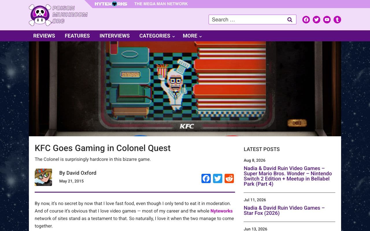Go to the Interviews section
Image resolution: width=370 pixels, height=231 pixels.
coord(115,36)
